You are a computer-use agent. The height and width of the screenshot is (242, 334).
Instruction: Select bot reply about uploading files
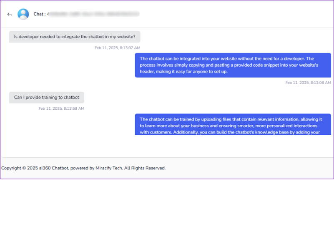click(x=233, y=124)
